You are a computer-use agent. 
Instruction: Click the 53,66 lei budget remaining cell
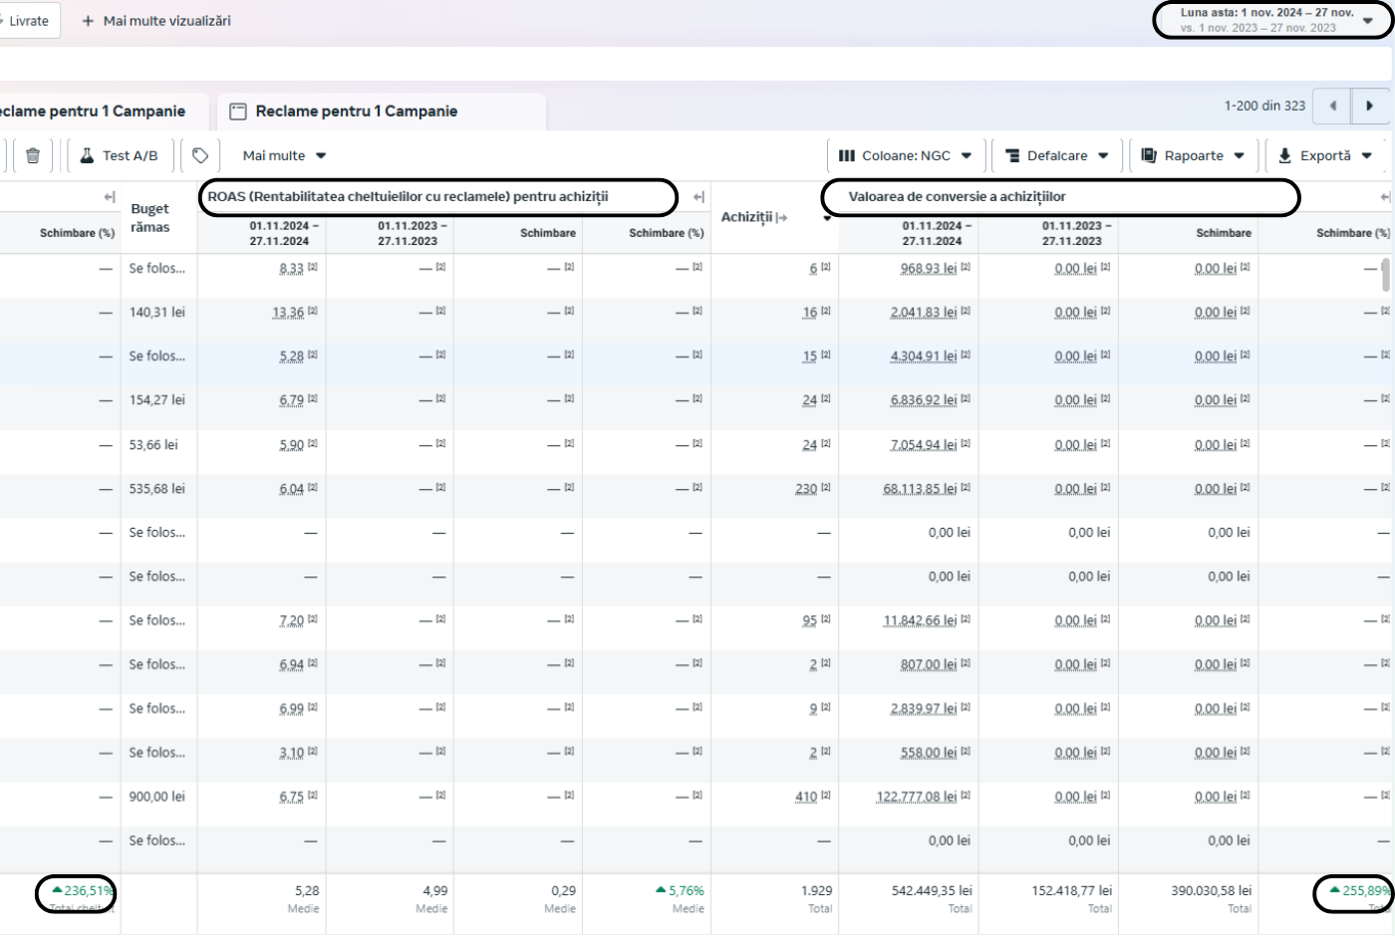coord(153,445)
